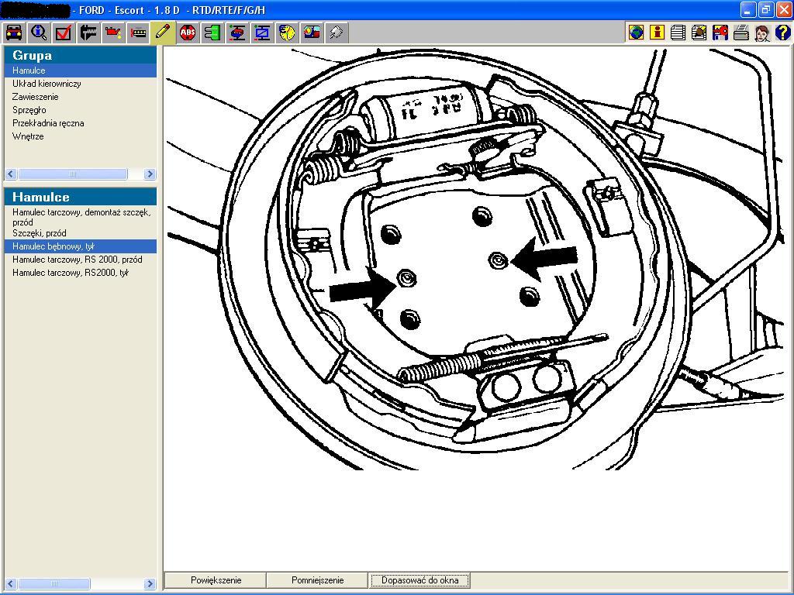
Task: Click the Powiększenie zoom-in button
Action: click(216, 580)
